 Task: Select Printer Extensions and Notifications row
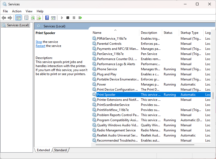(x=151, y=100)
